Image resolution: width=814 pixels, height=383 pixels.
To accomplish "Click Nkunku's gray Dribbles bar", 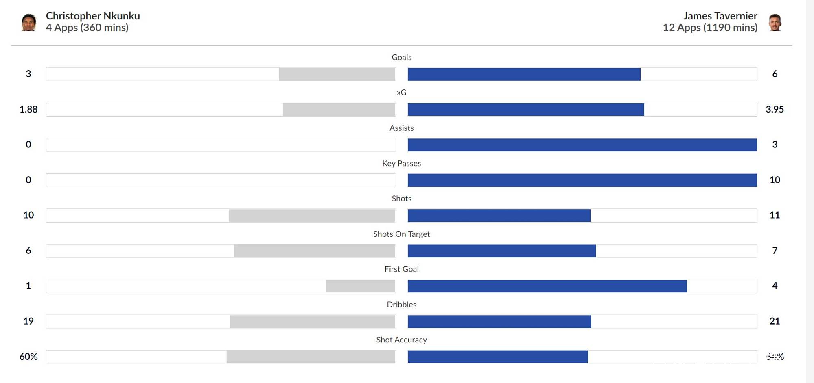I will 312,322.
